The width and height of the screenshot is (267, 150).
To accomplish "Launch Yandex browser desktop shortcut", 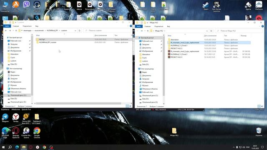I will (16, 118).
